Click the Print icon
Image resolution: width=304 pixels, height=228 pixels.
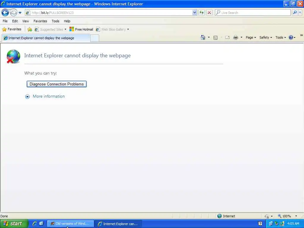click(235, 37)
